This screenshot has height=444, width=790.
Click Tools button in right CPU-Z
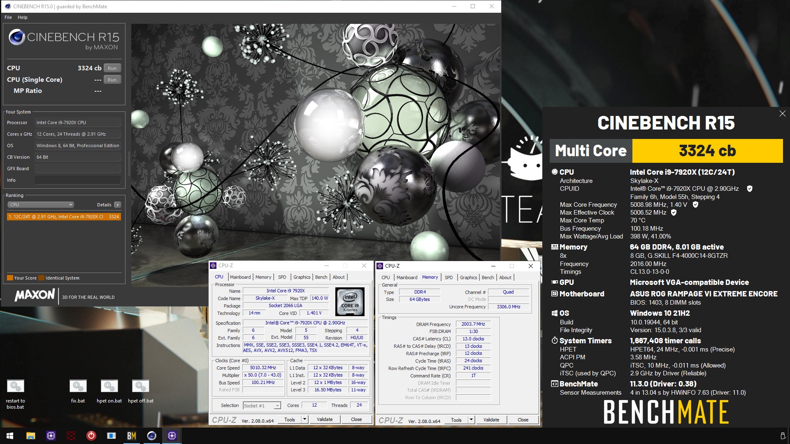point(456,420)
